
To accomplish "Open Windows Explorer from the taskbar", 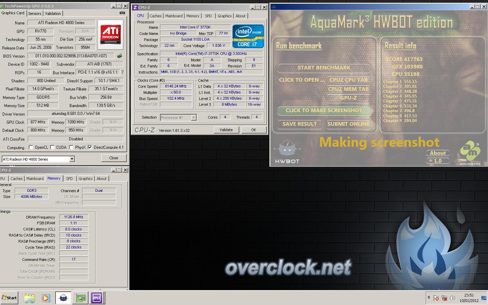I will coord(29,298).
